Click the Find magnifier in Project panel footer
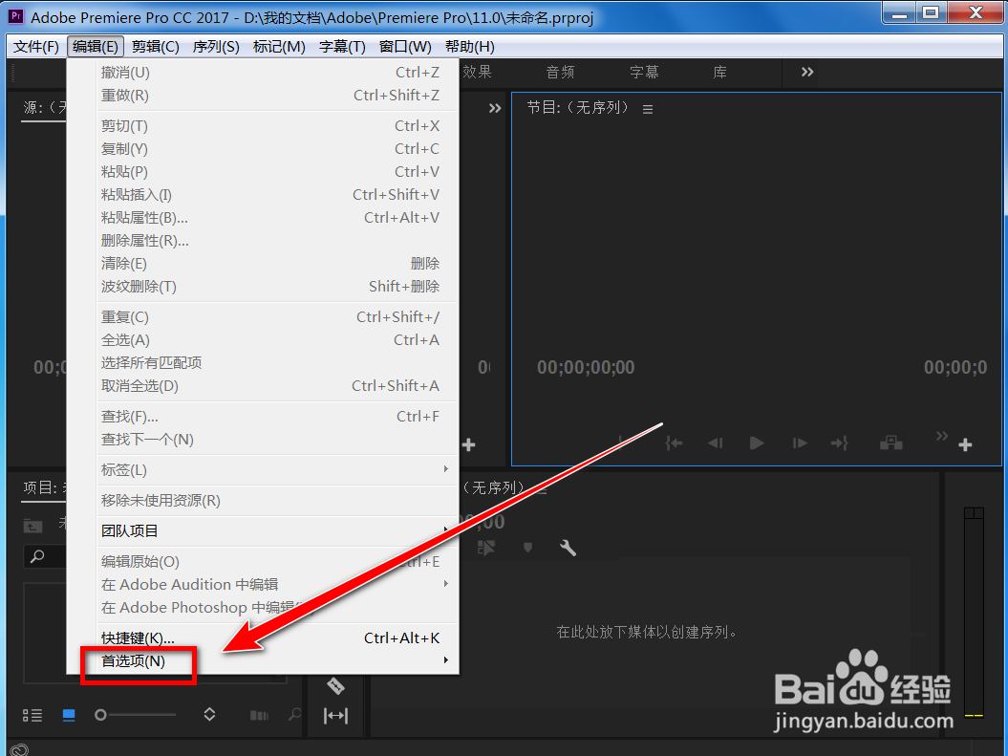 pos(295,714)
